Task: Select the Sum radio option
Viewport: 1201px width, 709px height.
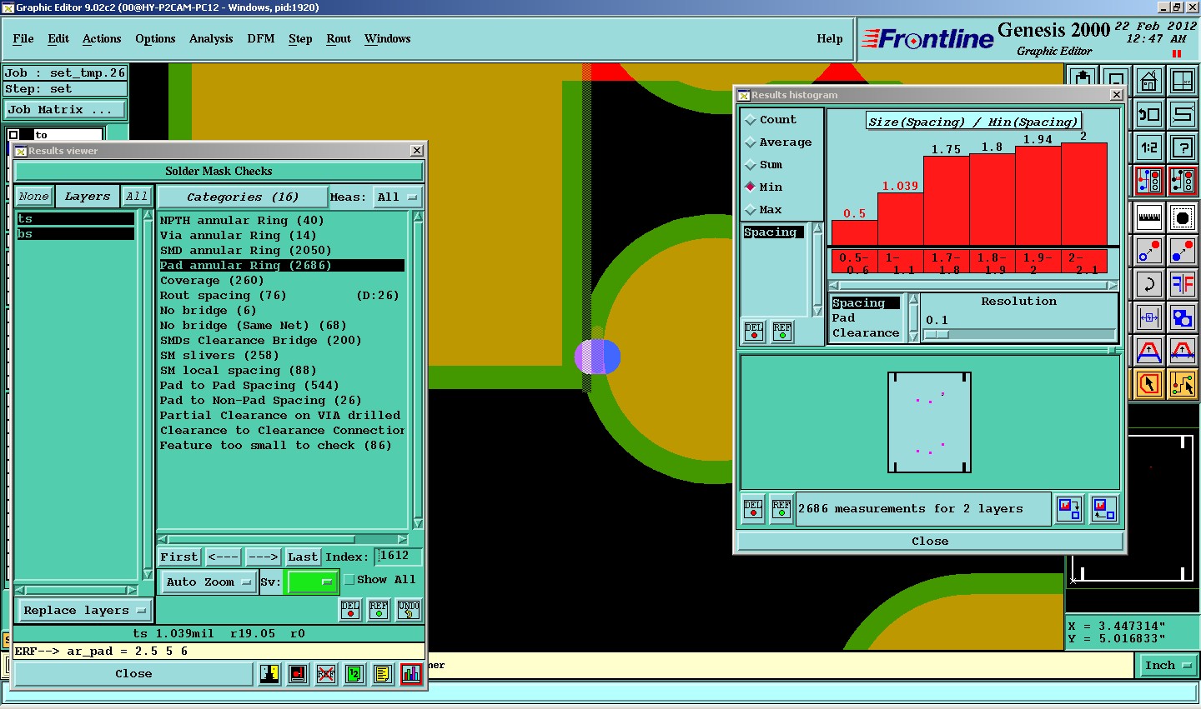Action: [x=763, y=165]
